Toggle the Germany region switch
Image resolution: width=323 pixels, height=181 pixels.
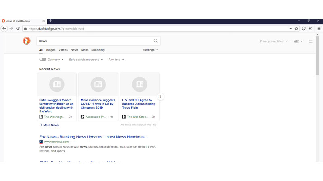pyautogui.click(x=43, y=59)
